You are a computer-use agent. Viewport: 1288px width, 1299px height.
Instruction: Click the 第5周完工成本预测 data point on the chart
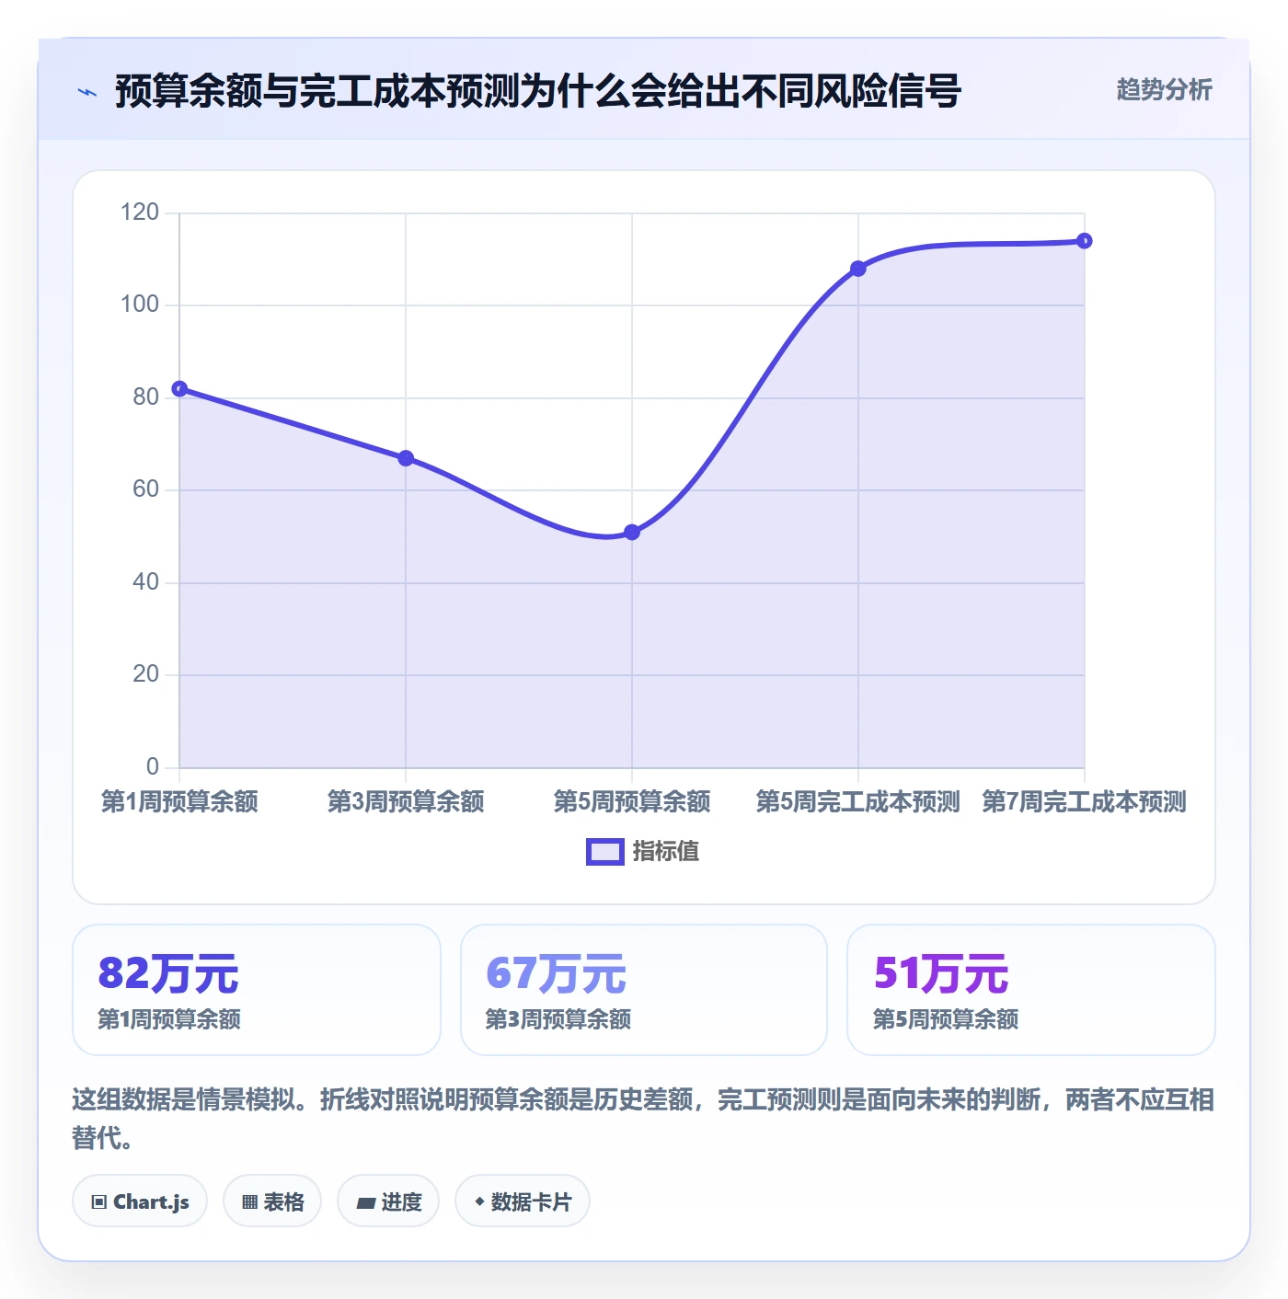point(858,269)
